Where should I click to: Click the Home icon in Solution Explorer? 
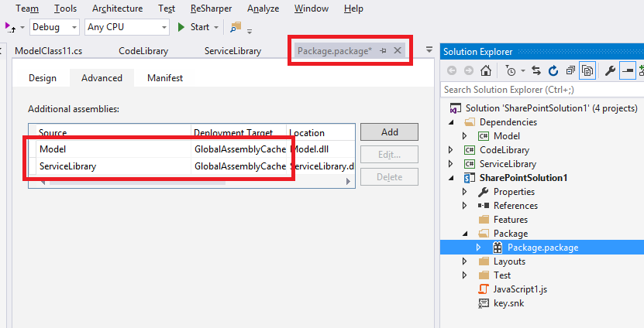point(485,70)
